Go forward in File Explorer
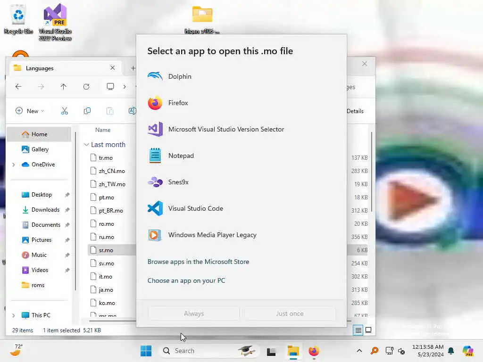The width and height of the screenshot is (483, 362). pos(41,87)
